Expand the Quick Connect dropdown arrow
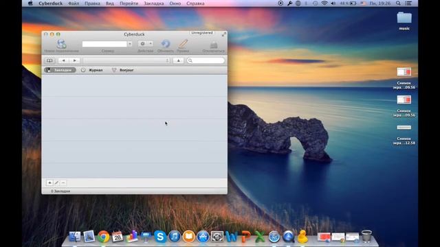 [130, 44]
